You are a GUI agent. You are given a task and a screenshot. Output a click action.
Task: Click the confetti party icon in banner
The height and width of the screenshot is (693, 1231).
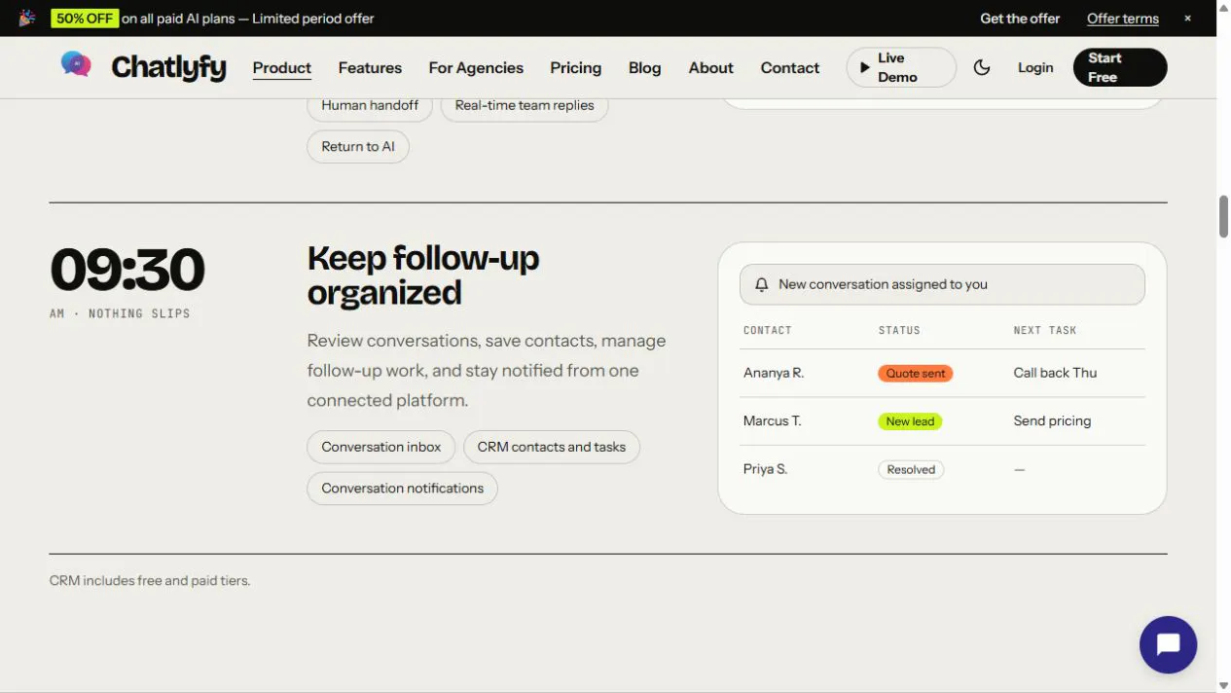(27, 18)
